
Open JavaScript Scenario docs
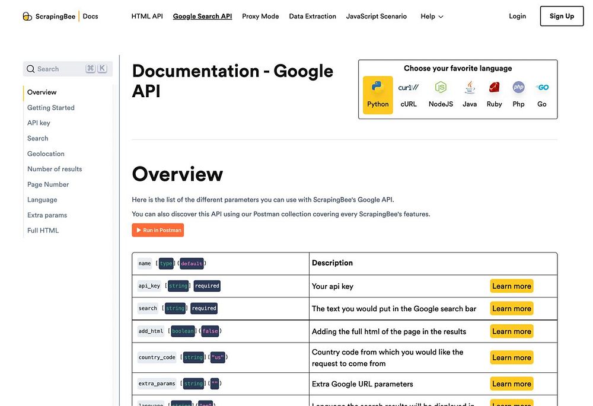(377, 16)
